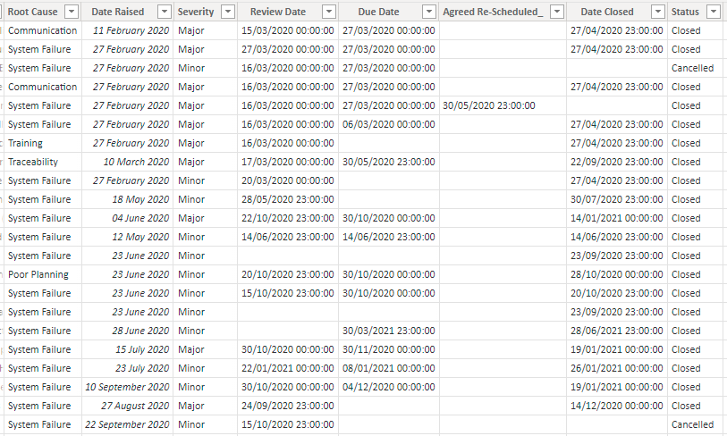Click the 'Training' root cause cell

click(43, 143)
